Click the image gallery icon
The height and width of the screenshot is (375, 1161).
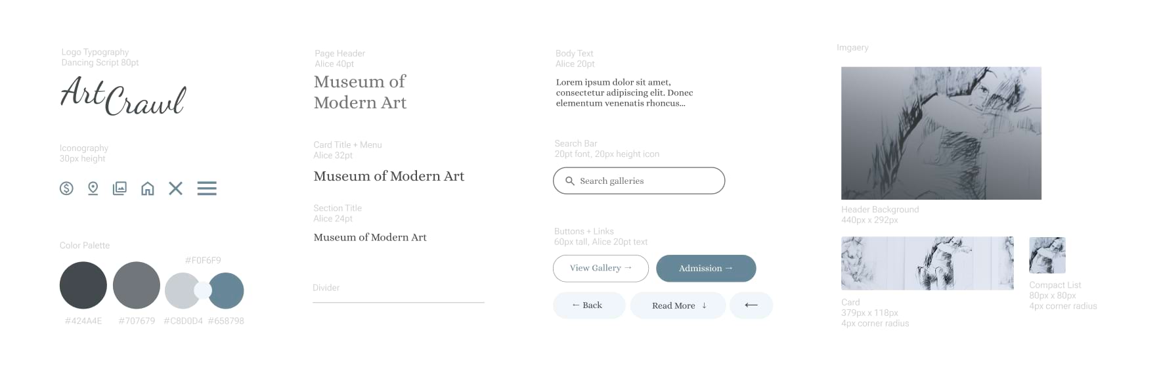click(120, 188)
